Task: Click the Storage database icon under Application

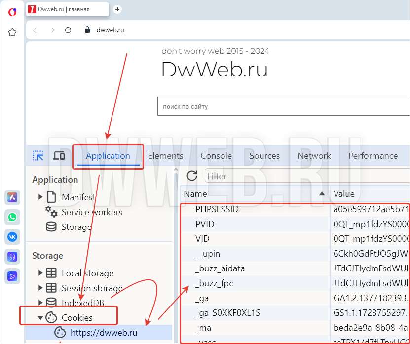Action: coord(51,227)
